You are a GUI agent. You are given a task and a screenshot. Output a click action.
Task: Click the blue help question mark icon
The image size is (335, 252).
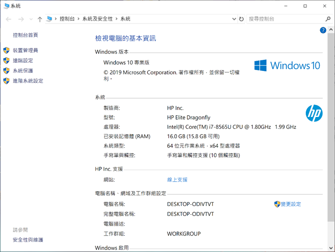[x=323, y=30]
